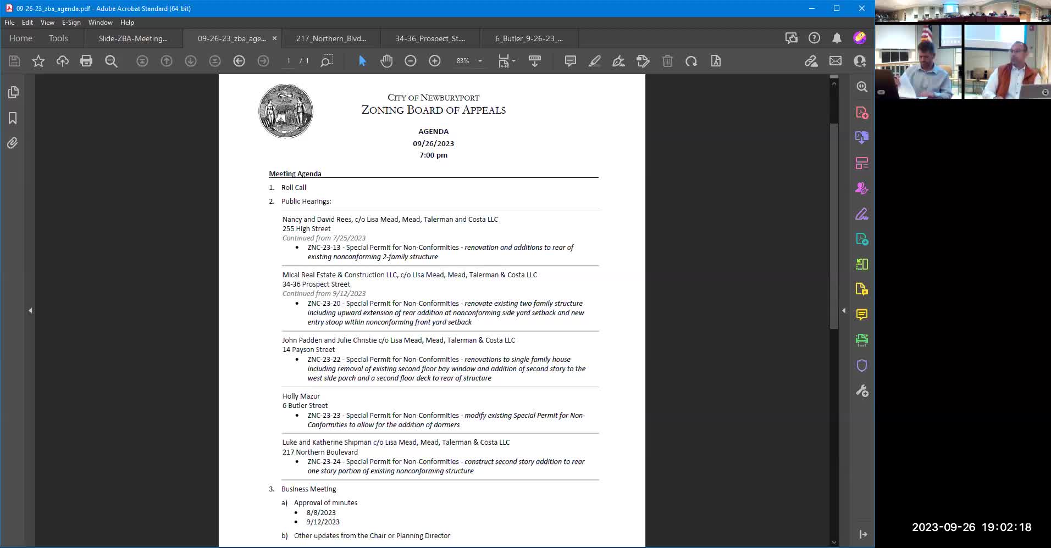This screenshot has height=548, width=1051.
Task: Show the previous page
Action: coord(167,61)
